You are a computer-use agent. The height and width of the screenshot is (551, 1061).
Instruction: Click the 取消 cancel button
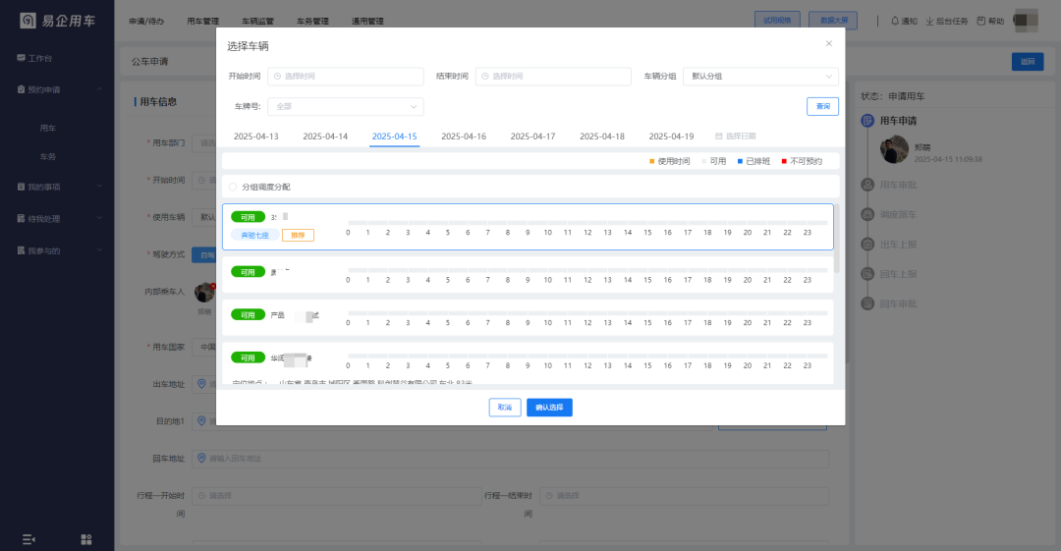tap(505, 407)
